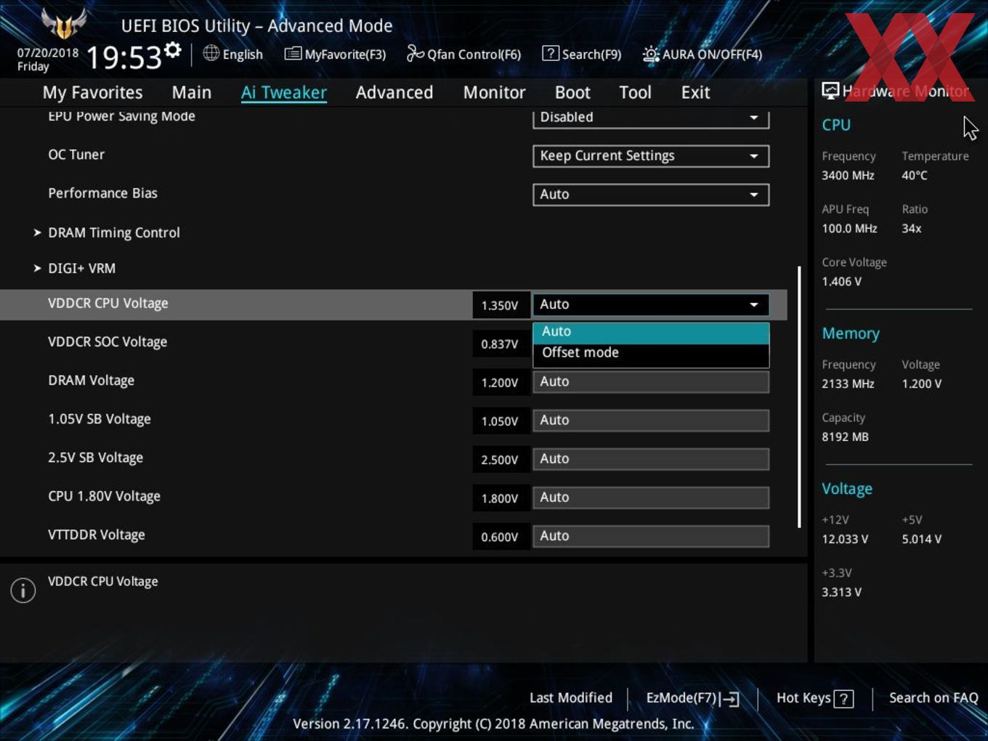
Task: Click +5V 5.014 V reading
Action: [x=921, y=539]
